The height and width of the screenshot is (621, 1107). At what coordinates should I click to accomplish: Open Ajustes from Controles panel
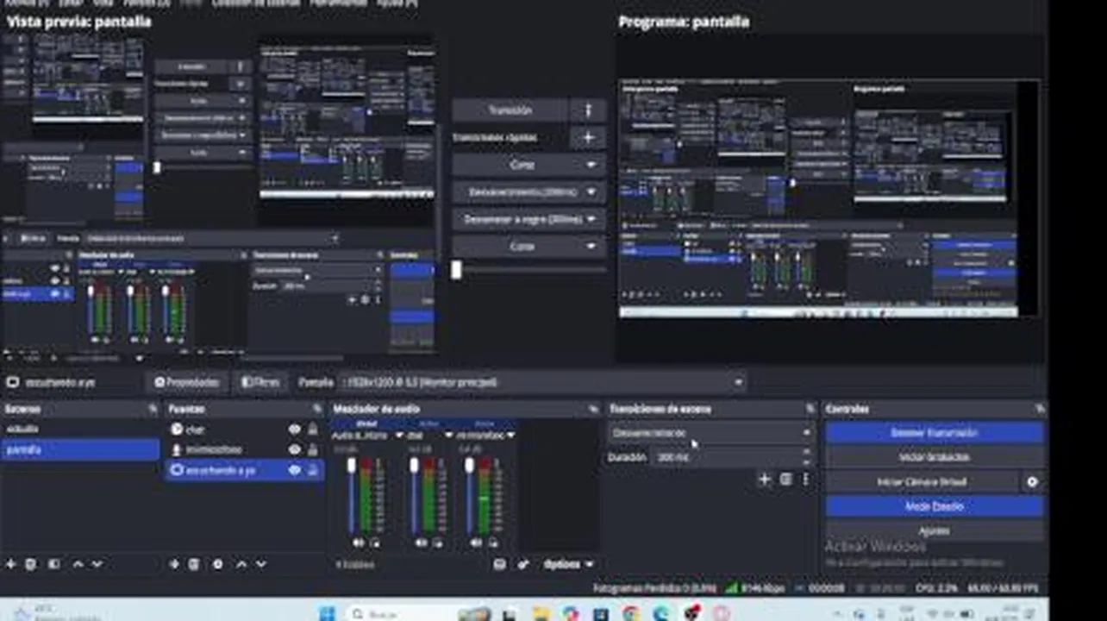tap(935, 530)
